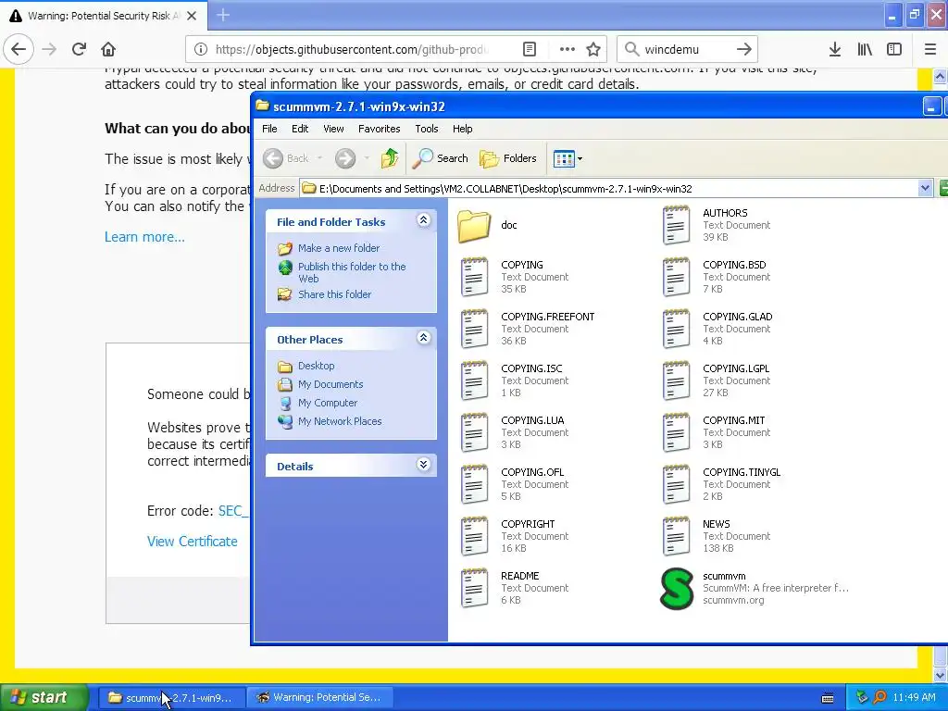Select the COPYING.FREEFONT file icon
The height and width of the screenshot is (711, 948).
(474, 329)
